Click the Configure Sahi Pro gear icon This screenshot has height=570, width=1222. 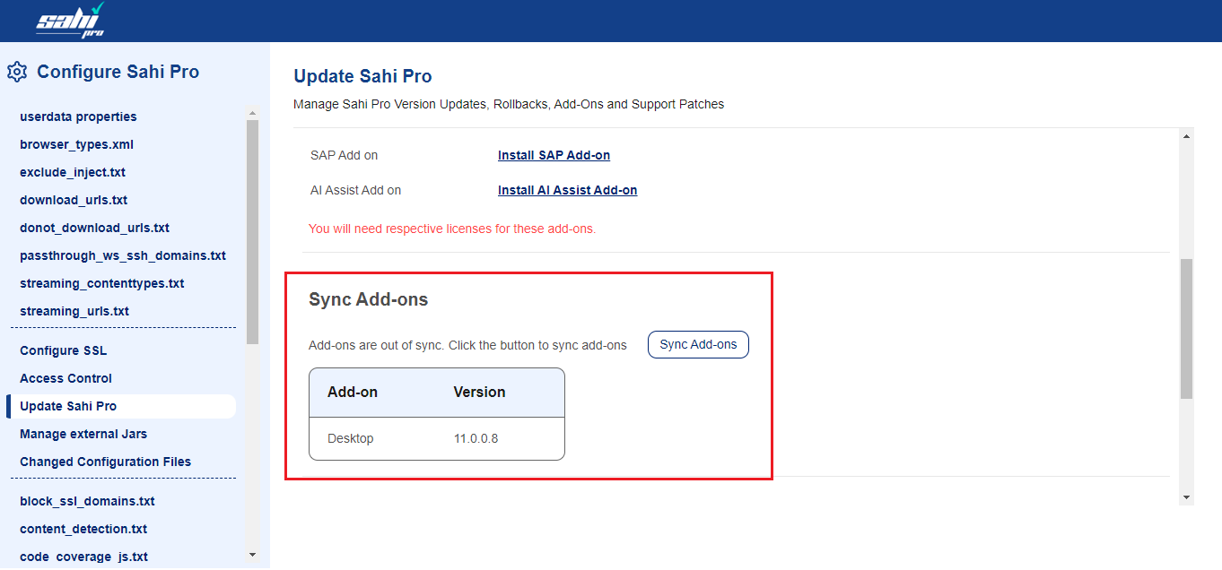[17, 72]
